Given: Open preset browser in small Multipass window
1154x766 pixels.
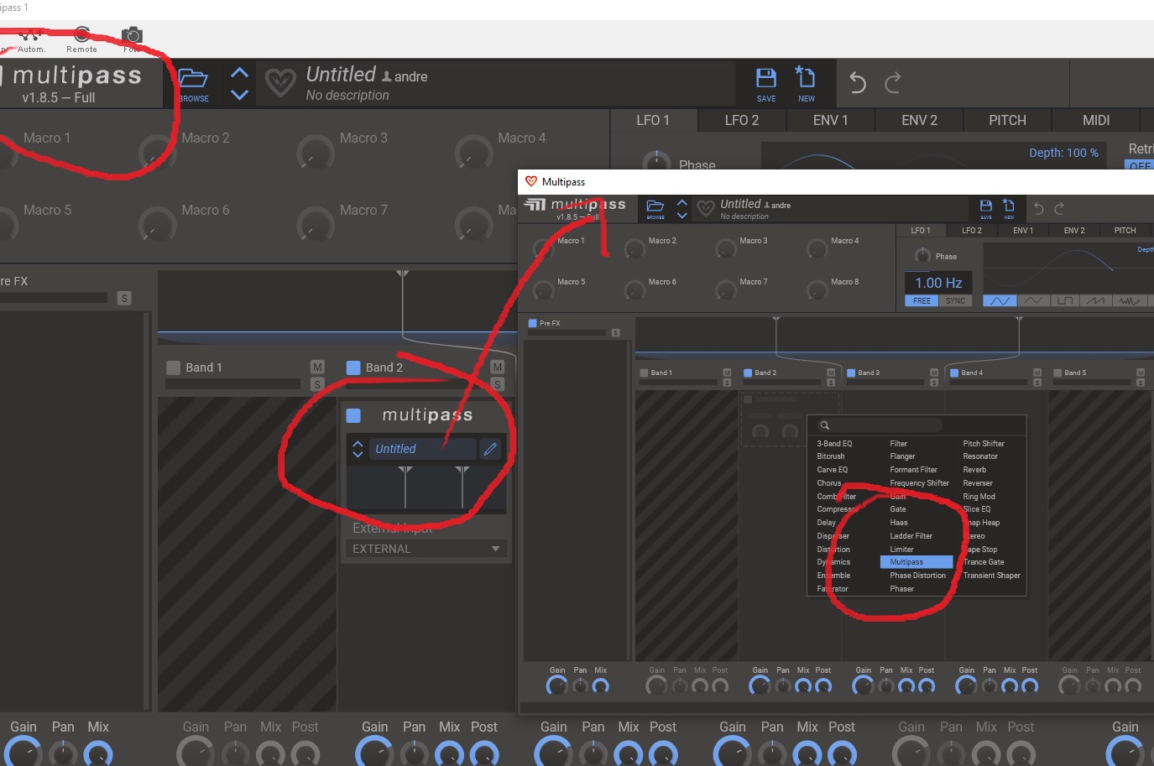Looking at the screenshot, I should [x=655, y=208].
